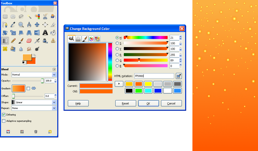Screen dimensions: 258x151
Task: Select the R red radio button
Action: tap(117, 55)
